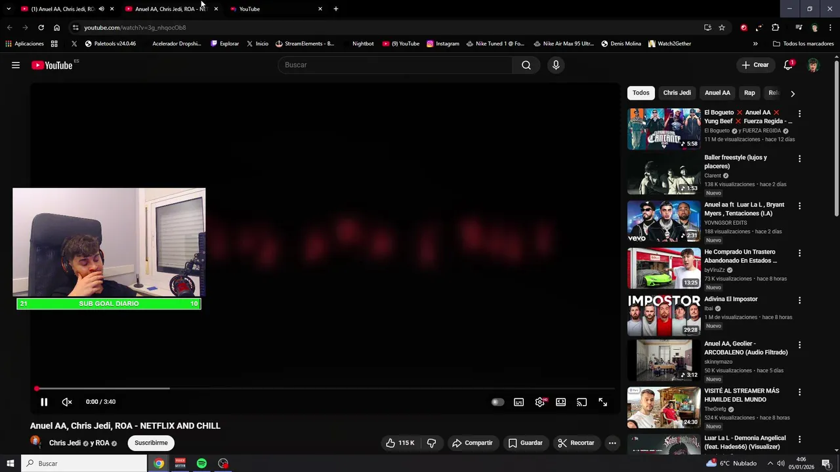Go to Chrome home page button
840x472 pixels.
(56, 28)
